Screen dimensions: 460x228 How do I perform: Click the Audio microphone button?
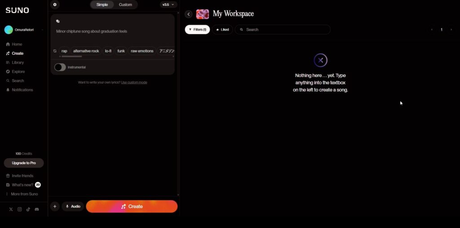click(x=73, y=206)
